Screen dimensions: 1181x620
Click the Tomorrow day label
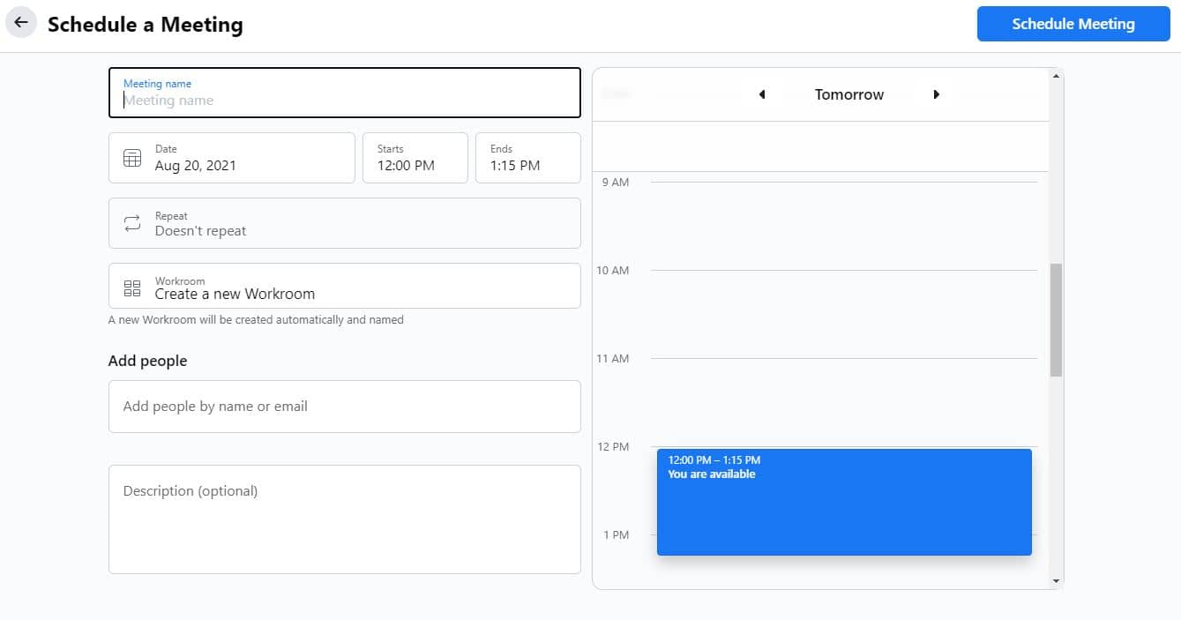click(848, 94)
